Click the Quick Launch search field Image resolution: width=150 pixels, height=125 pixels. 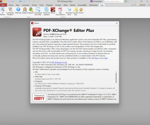coord(113,1)
